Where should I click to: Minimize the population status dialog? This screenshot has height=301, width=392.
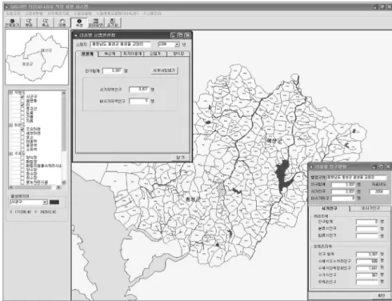(374, 167)
